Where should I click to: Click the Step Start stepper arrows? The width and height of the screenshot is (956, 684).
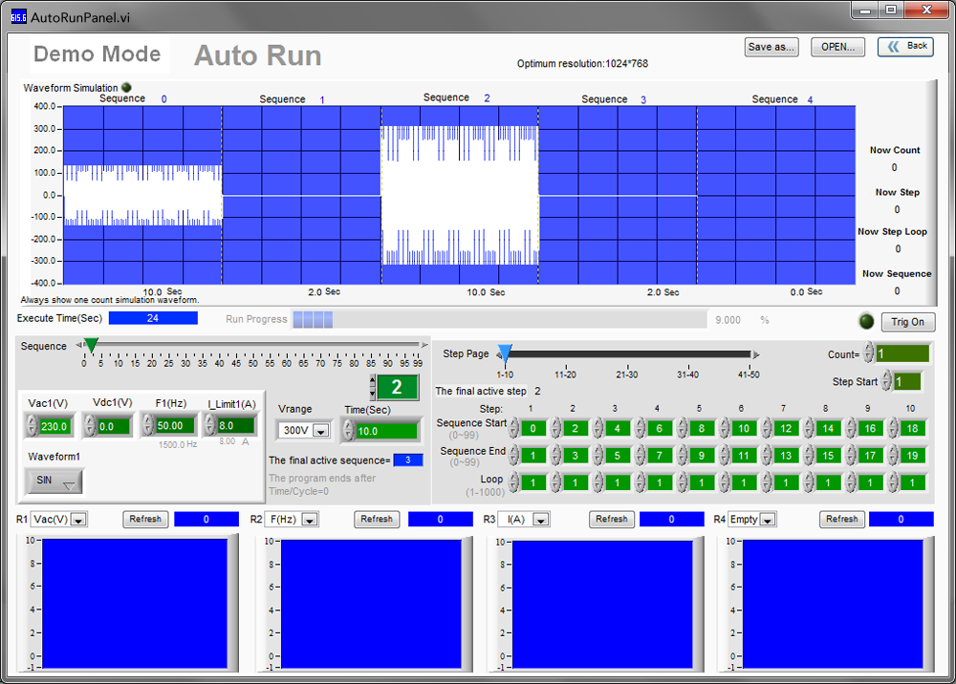point(887,381)
